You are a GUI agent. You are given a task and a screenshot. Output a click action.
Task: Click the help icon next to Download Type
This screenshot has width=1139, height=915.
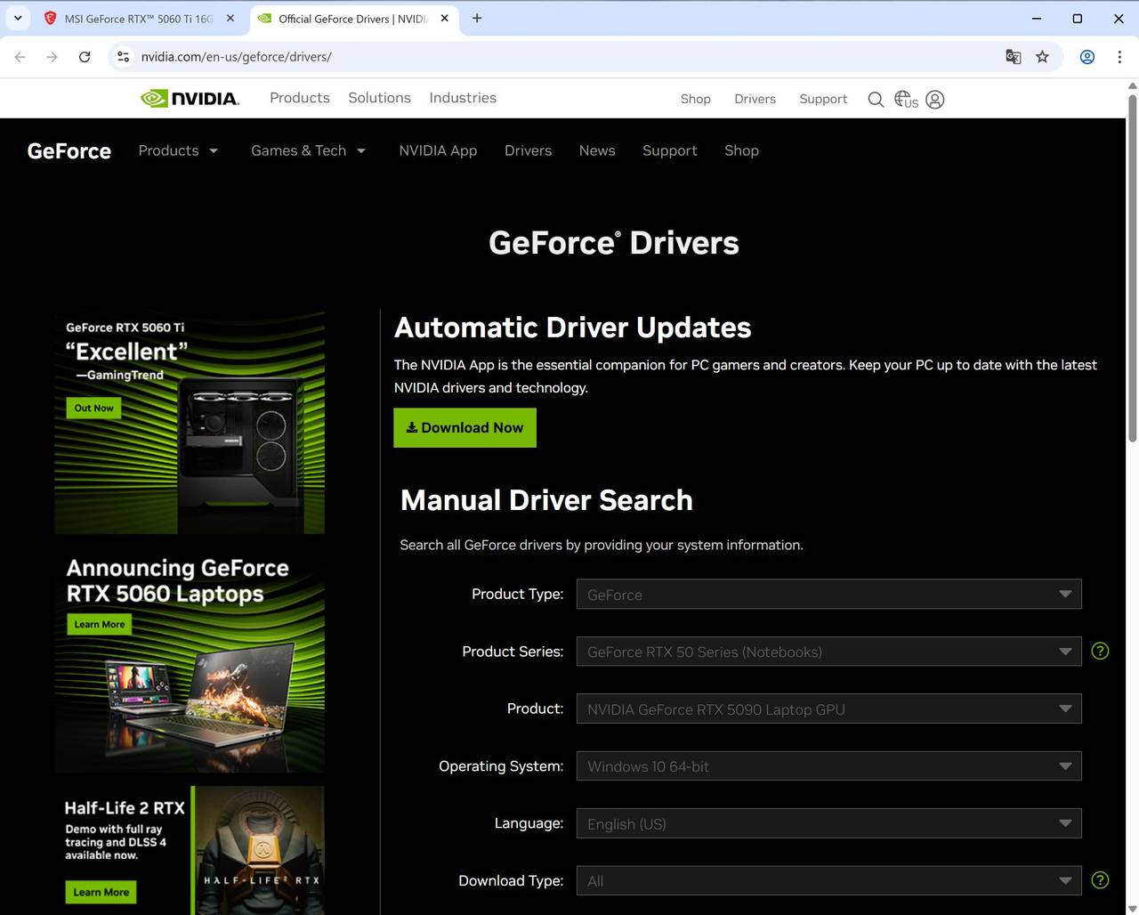1100,880
